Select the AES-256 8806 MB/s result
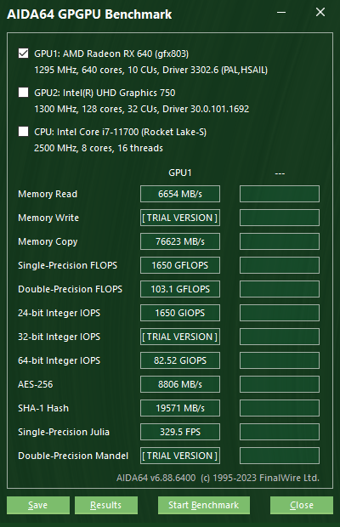340x527 pixels. point(180,384)
